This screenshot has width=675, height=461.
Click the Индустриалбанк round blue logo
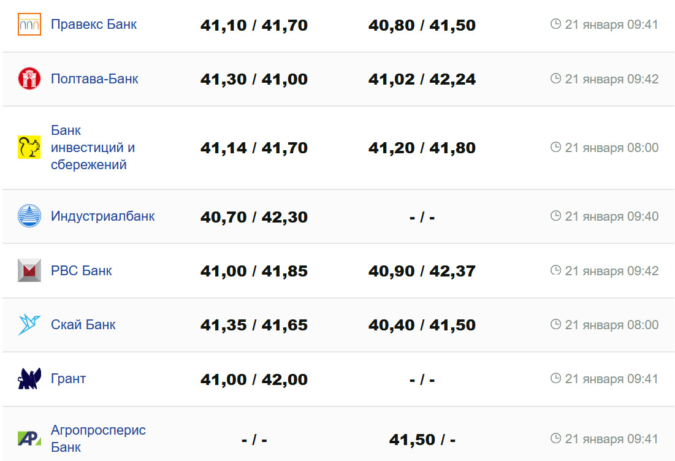pos(29,216)
